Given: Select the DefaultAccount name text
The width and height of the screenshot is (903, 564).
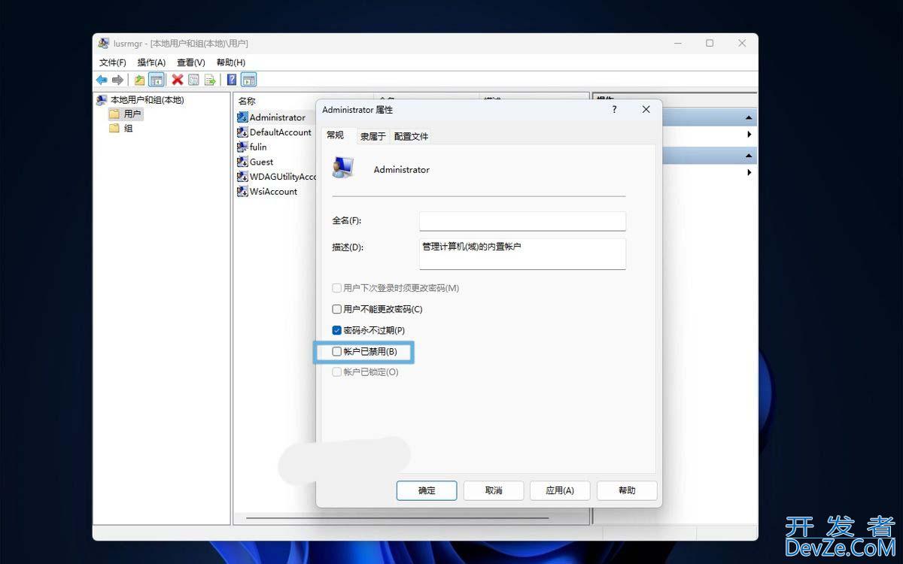Looking at the screenshot, I should coord(281,132).
